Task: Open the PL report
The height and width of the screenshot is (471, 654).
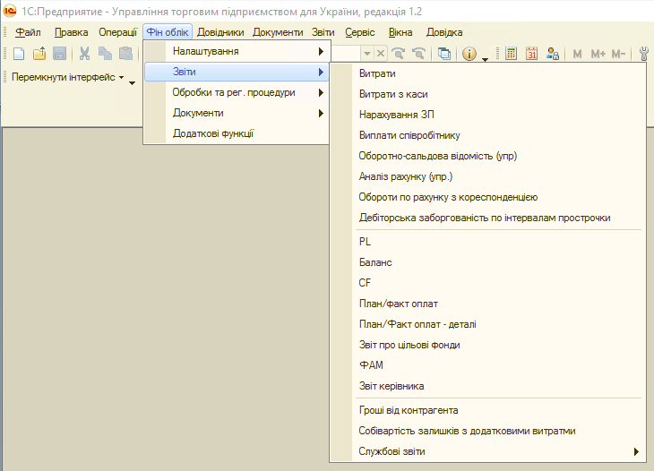Action: [x=498, y=242]
